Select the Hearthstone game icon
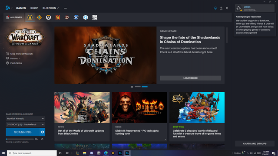The height and width of the screenshot is (156, 278). (x=39, y=17)
